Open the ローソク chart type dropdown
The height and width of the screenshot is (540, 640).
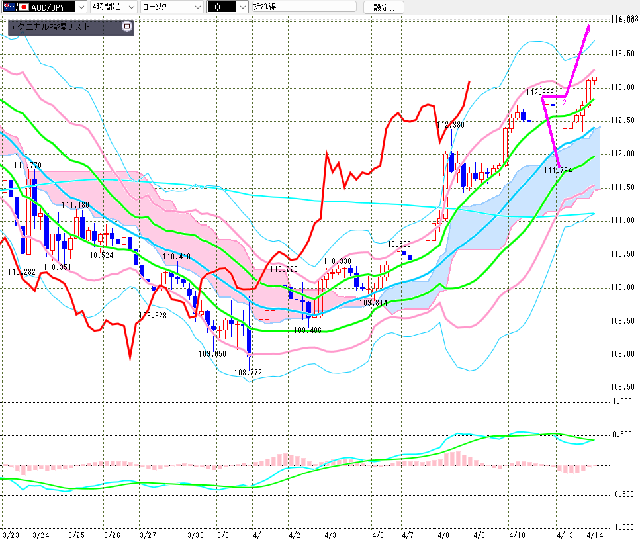tap(197, 7)
